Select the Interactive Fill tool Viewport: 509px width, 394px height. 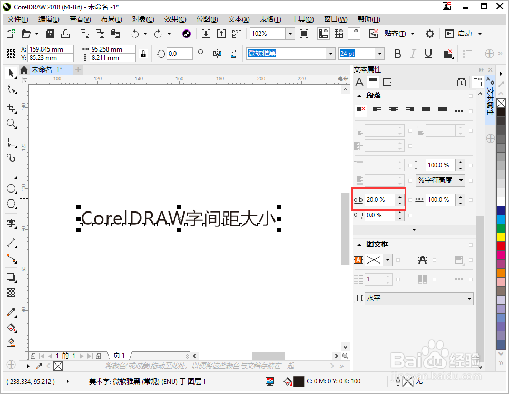pos(12,328)
